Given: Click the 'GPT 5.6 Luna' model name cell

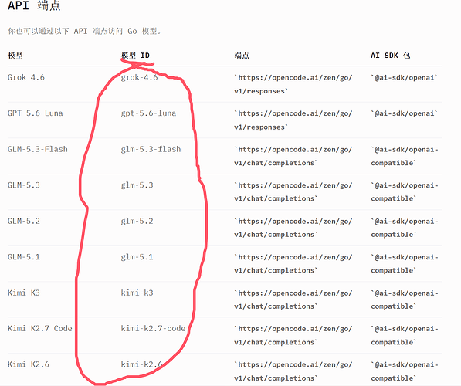Looking at the screenshot, I should coord(36,113).
